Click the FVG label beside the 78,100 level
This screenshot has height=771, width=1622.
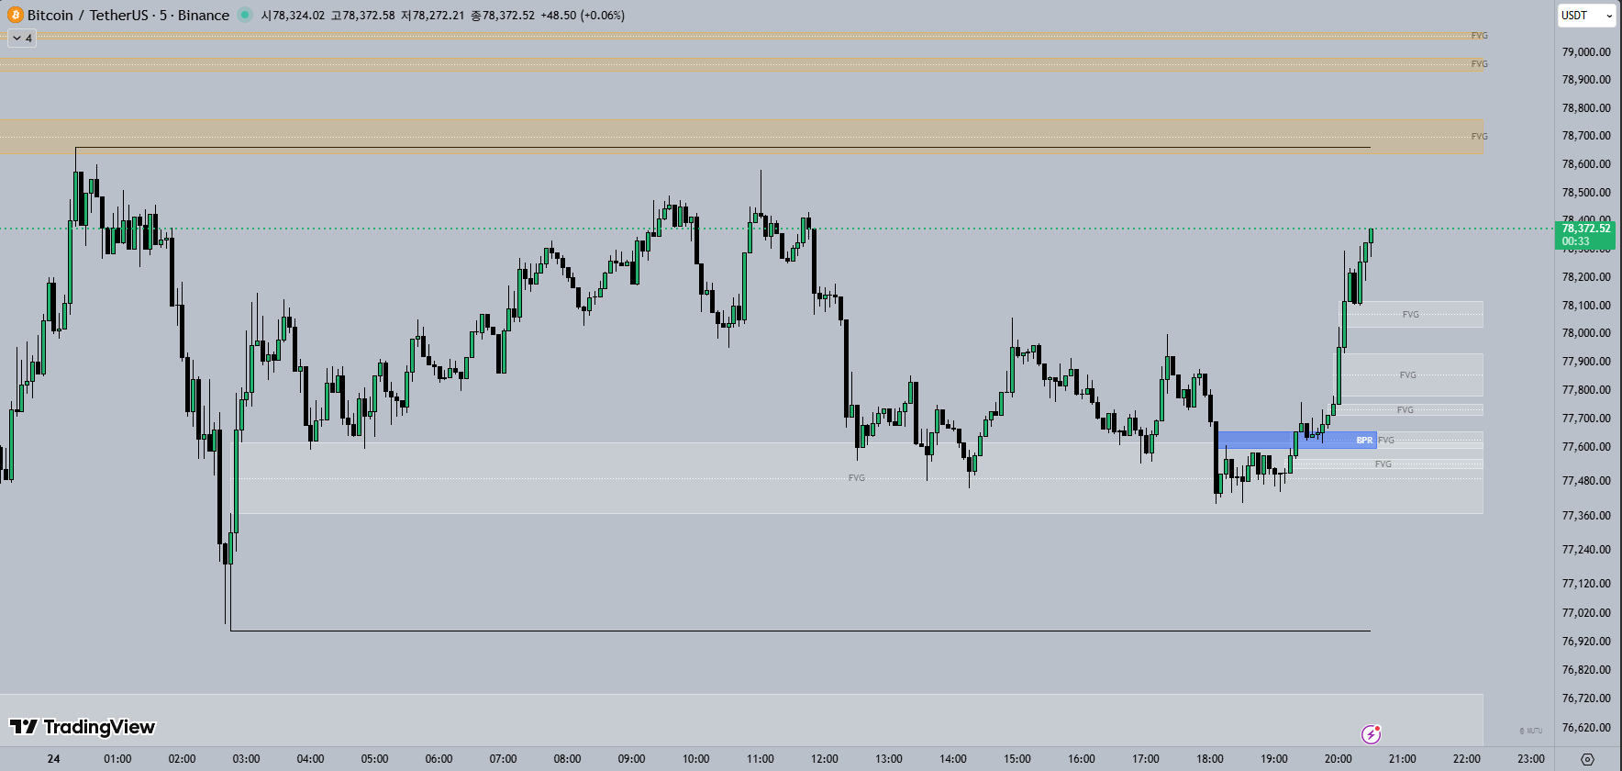coord(1411,315)
